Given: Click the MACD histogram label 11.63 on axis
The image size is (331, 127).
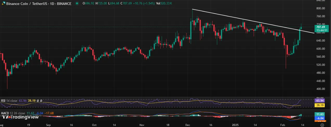Looking at the screenshot, I should pyautogui.click(x=320, y=114).
